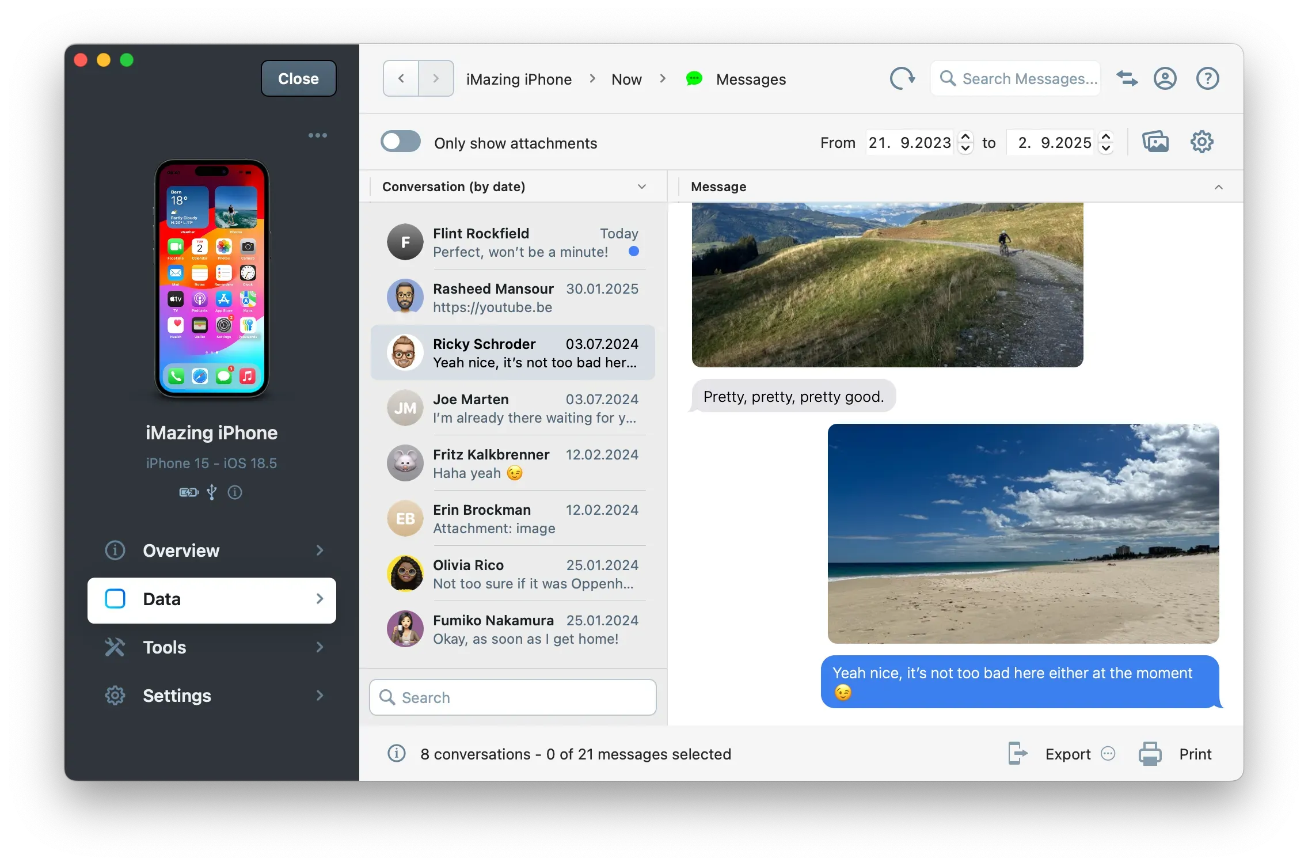Increment the end date using its stepper arrows

(1106, 138)
